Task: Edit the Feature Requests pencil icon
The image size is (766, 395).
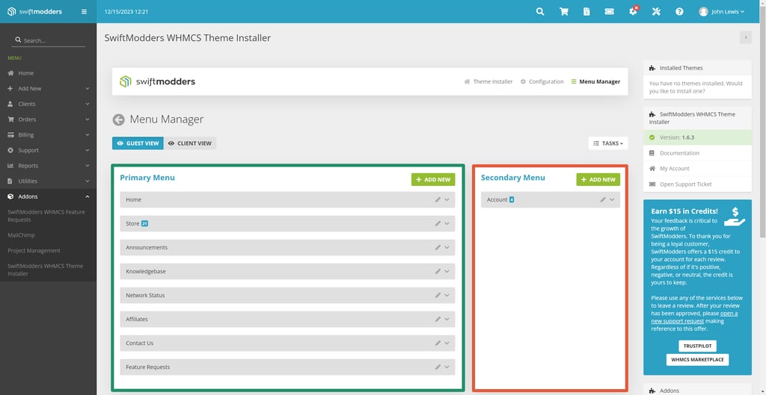Action: pyautogui.click(x=438, y=367)
